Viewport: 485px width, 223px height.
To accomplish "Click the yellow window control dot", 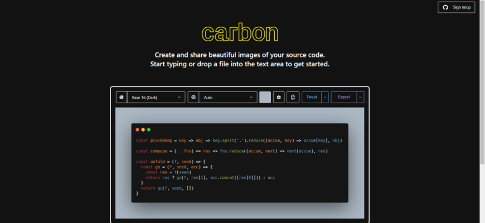I will (x=143, y=129).
